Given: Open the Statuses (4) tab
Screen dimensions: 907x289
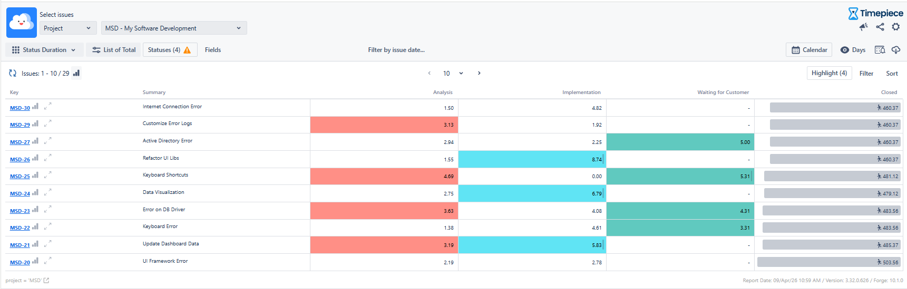Looking at the screenshot, I should (x=169, y=50).
